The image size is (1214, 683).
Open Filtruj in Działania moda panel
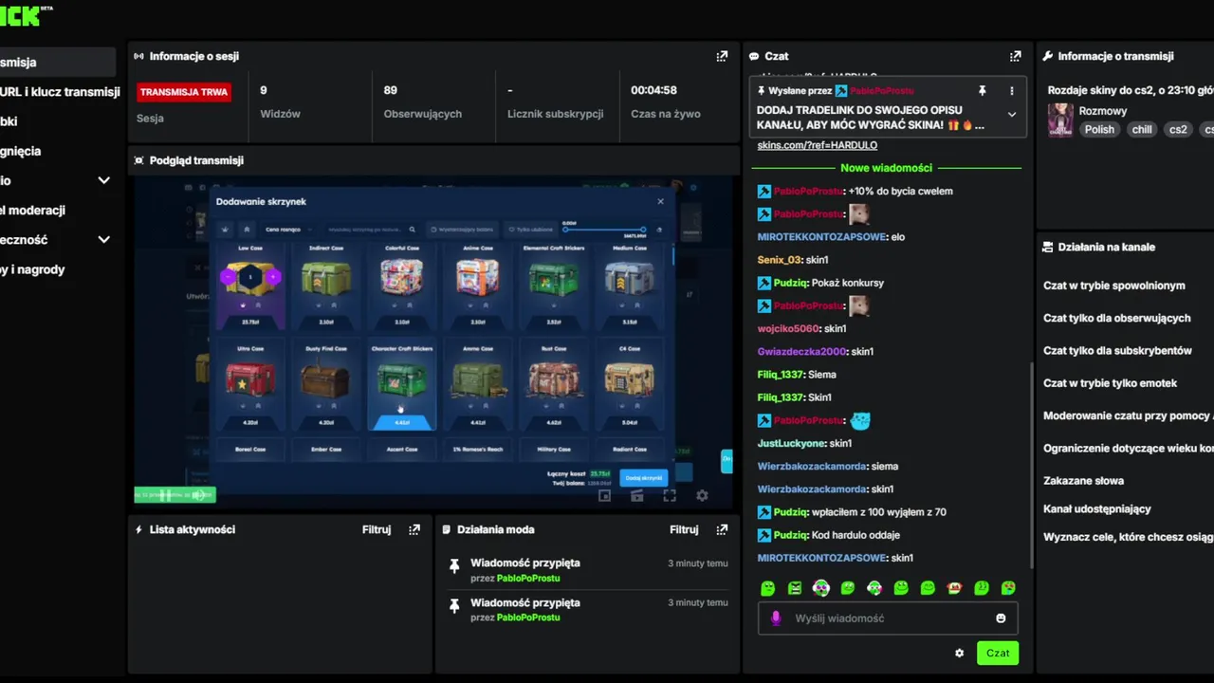point(684,529)
